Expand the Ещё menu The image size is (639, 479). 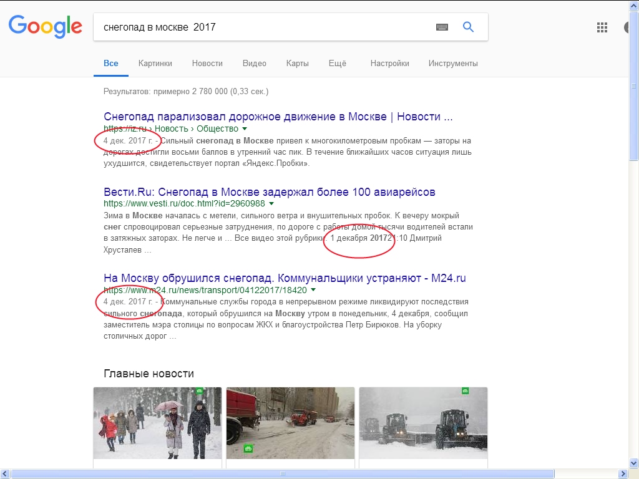pos(338,64)
